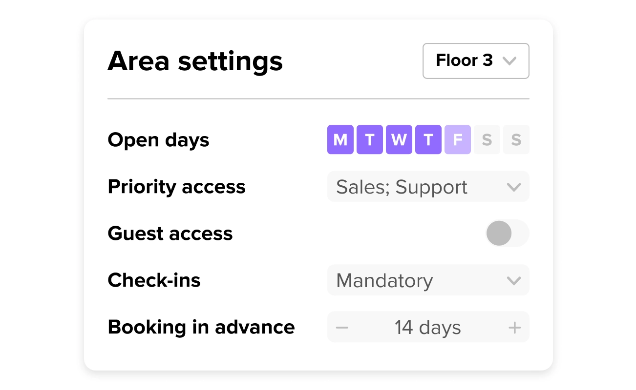Turn on the Guest access switch

click(507, 234)
